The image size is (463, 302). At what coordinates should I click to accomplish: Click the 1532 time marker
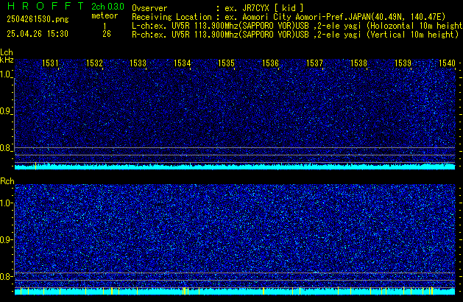pos(94,63)
